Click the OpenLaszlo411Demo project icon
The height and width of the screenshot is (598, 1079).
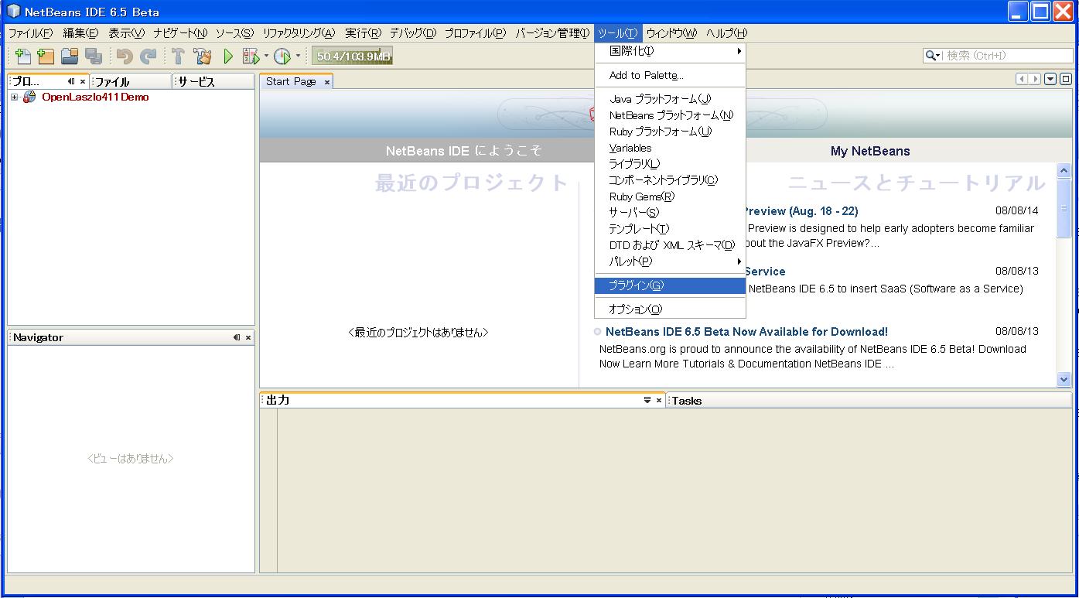(x=29, y=97)
